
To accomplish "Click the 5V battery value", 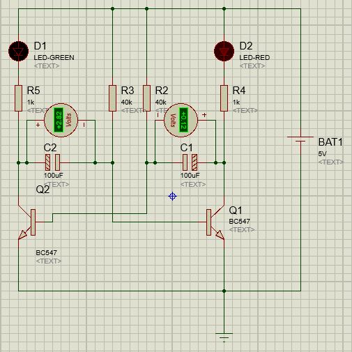I will [322, 153].
